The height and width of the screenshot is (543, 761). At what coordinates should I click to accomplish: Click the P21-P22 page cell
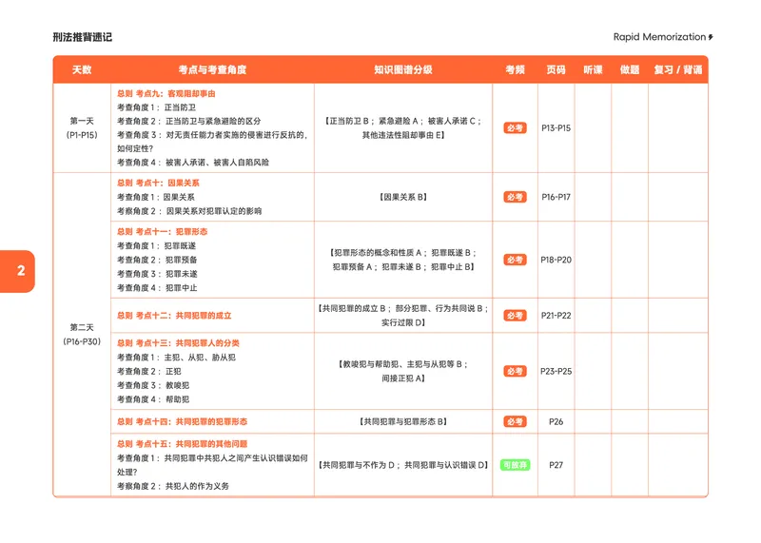click(556, 316)
